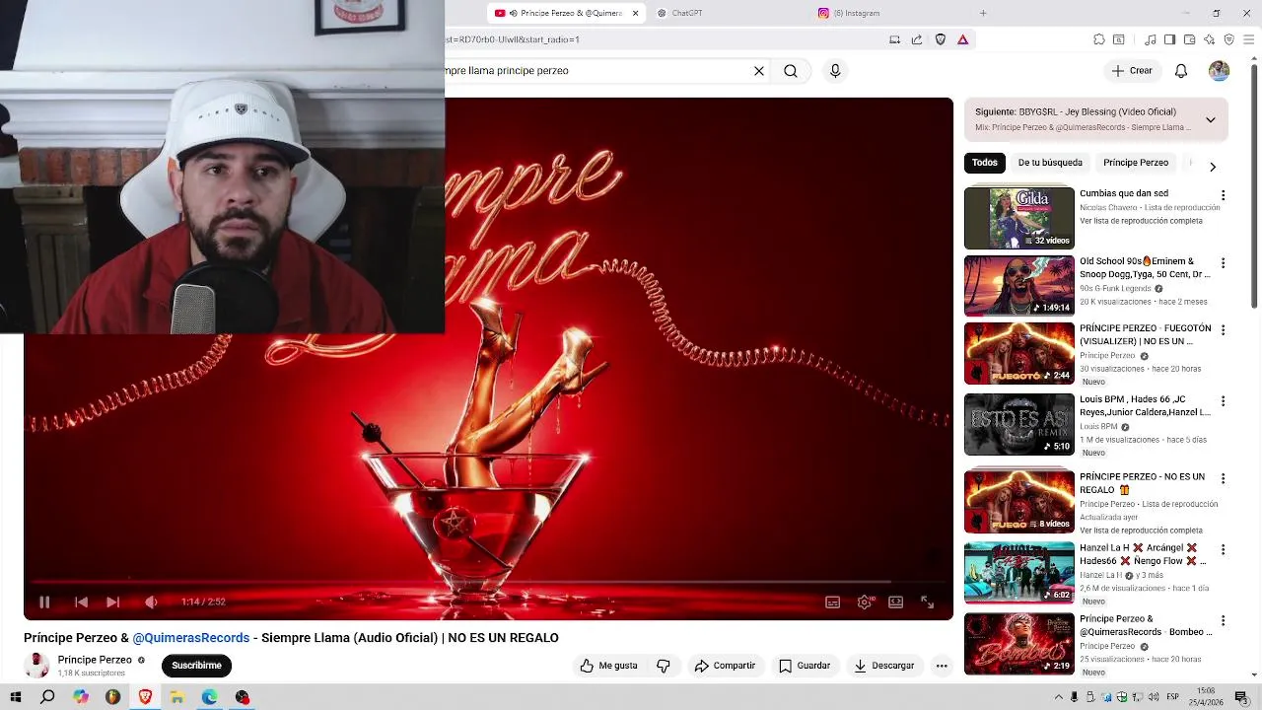1262x710 pixels.
Task: Toggle subtitles on the player
Action: point(832,602)
